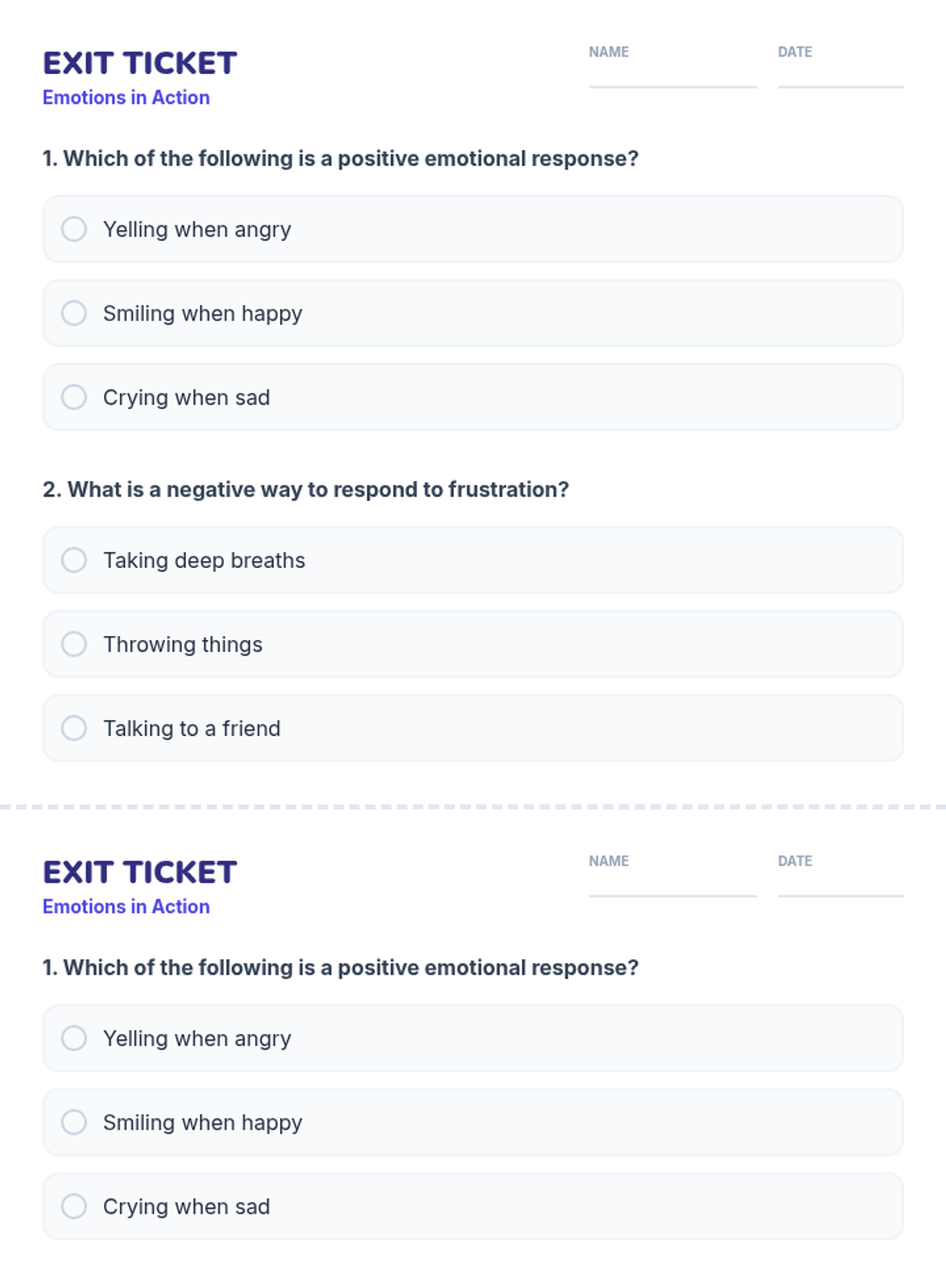946x1261 pixels.
Task: Click the Date field on the top ticket
Action: point(840,73)
